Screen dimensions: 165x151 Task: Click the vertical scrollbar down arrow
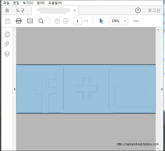(x=158, y=149)
